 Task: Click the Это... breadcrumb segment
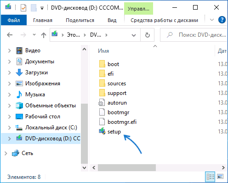coord(74,35)
